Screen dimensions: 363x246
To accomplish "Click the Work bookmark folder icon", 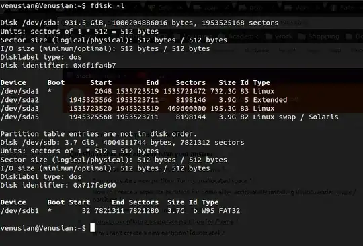I will pyautogui.click(x=269, y=36).
